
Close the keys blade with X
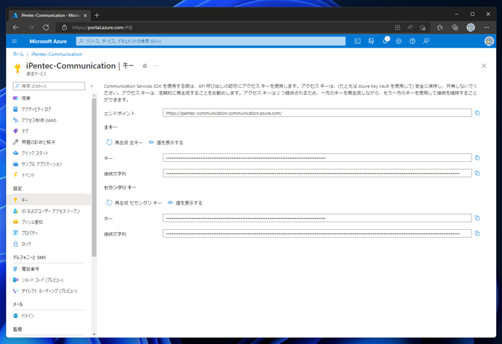pyautogui.click(x=484, y=66)
